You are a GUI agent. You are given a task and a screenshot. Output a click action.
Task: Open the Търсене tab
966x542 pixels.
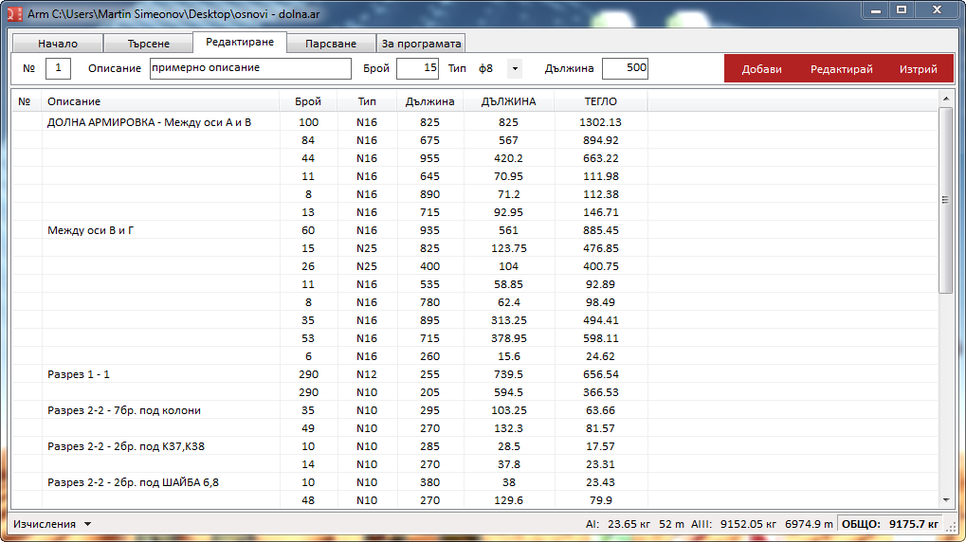[x=149, y=44]
